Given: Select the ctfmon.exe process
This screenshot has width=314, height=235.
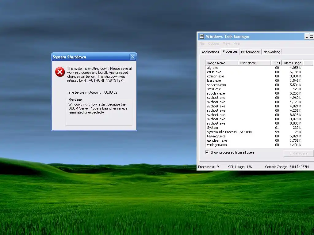Looking at the screenshot, I should tap(254, 76).
